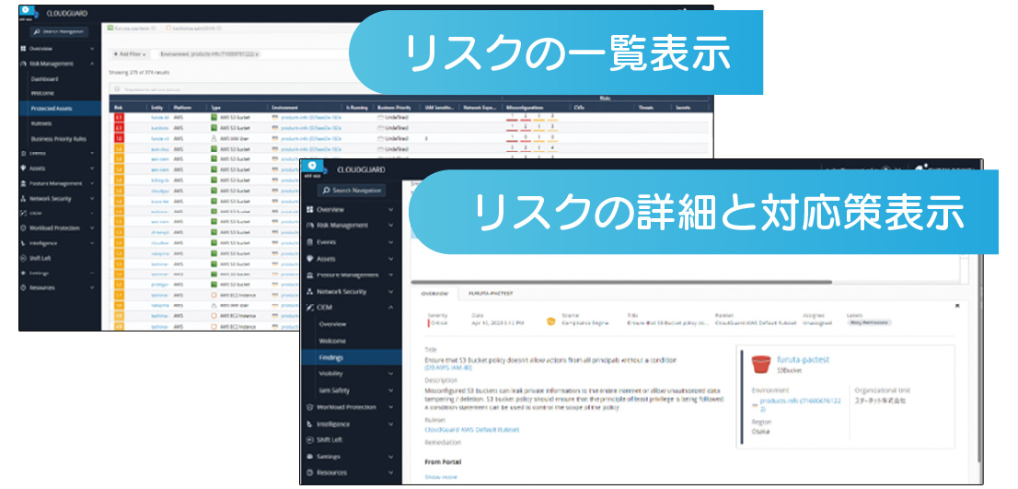Open D9.AWS.IAM.40 rule ID link
Viewport: 1018px width, 489px height.
click(447, 368)
